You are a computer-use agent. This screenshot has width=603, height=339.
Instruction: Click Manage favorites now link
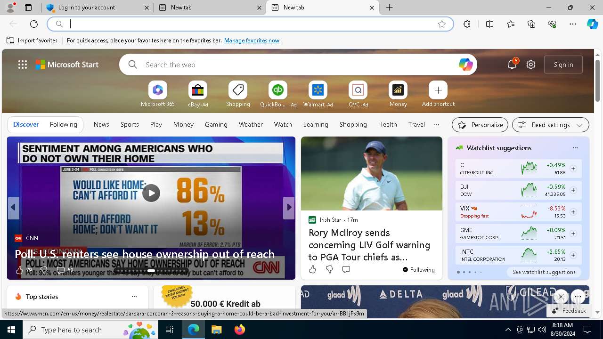(252, 40)
